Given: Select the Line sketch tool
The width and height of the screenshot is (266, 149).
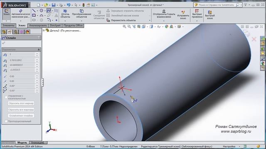Looking at the screenshot, I should (x=34, y=11).
